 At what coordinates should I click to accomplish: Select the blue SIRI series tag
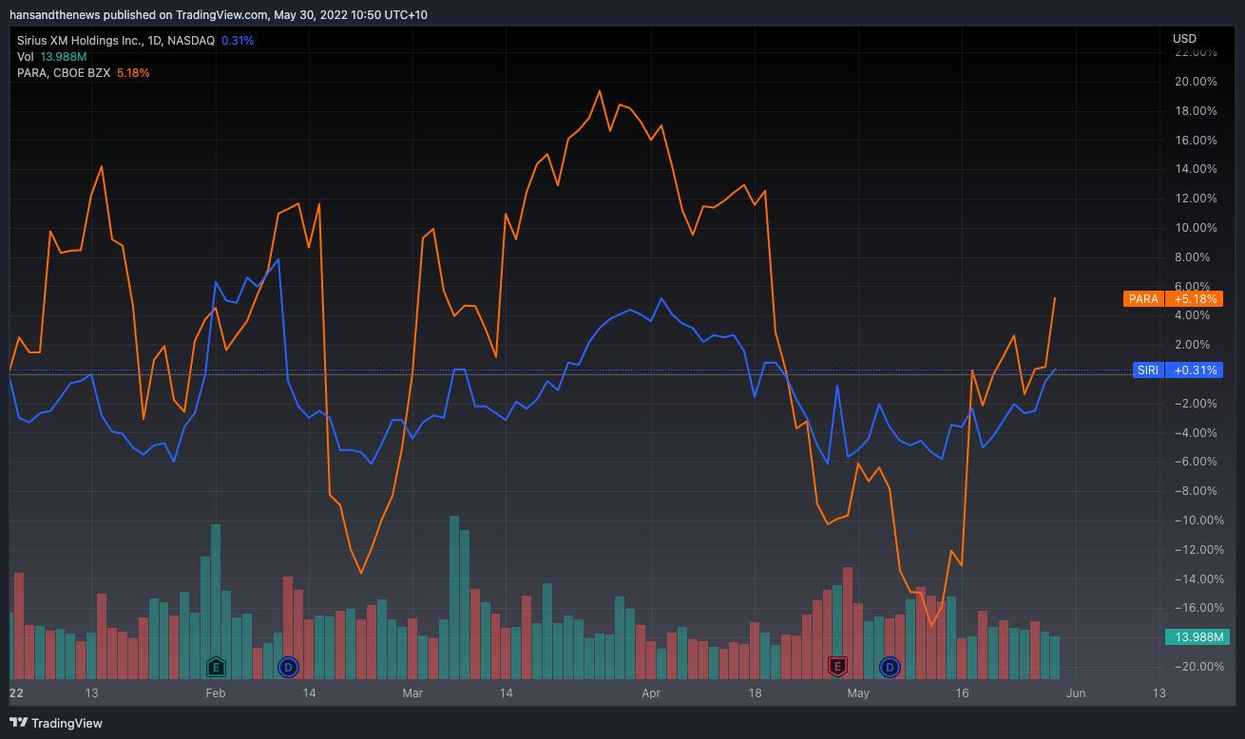(1147, 370)
